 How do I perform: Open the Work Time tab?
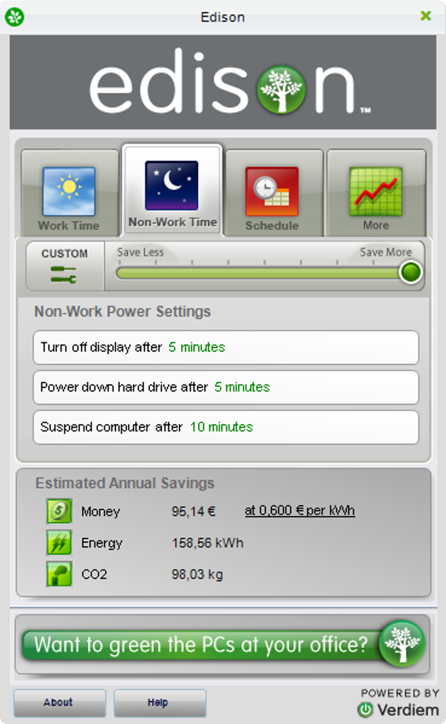pos(69,193)
